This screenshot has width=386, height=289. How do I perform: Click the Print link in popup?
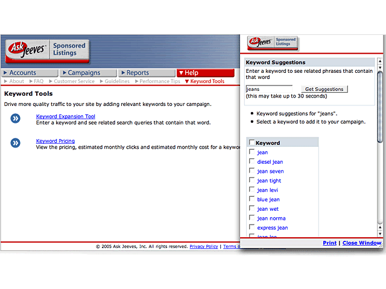(x=330, y=243)
